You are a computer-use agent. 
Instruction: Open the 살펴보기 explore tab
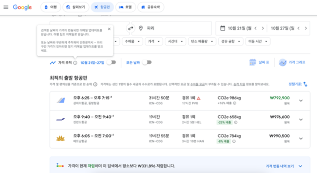pos(76,7)
